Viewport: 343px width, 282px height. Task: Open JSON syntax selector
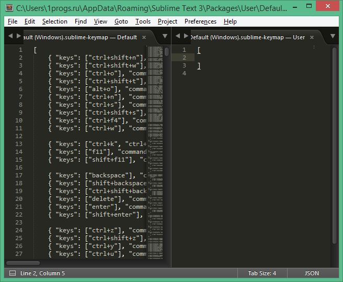point(312,273)
